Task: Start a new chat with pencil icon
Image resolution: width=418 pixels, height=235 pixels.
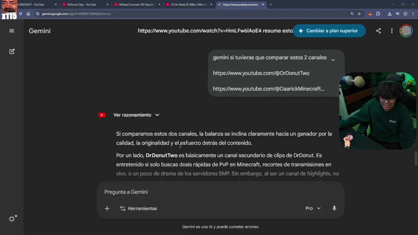Action: pos(12,51)
